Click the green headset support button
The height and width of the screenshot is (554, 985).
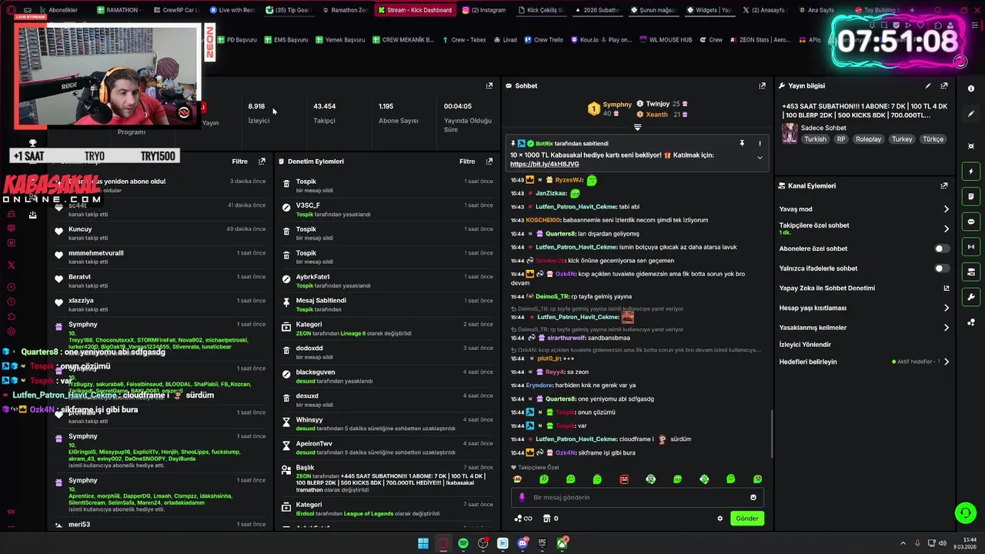tap(965, 512)
